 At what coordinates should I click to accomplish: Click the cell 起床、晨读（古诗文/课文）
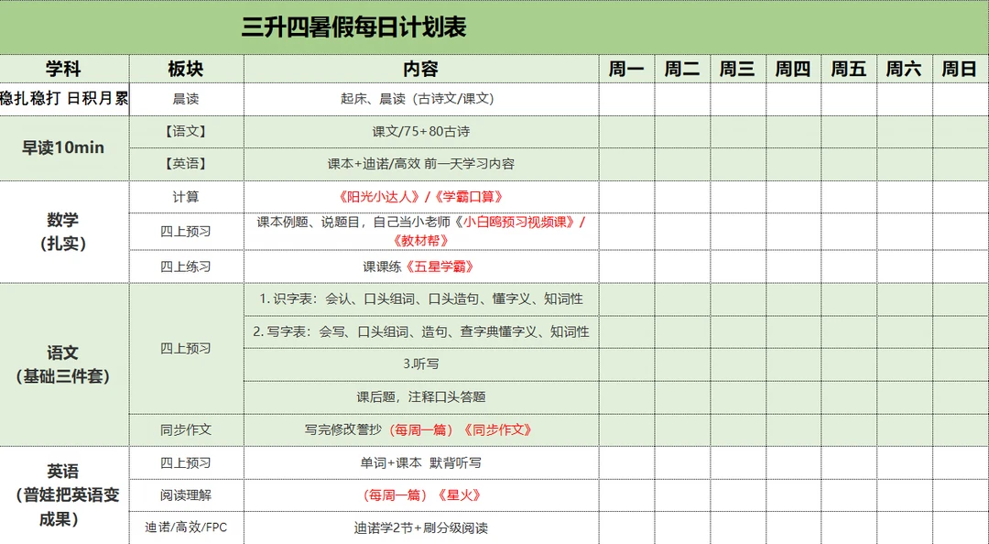tap(421, 99)
